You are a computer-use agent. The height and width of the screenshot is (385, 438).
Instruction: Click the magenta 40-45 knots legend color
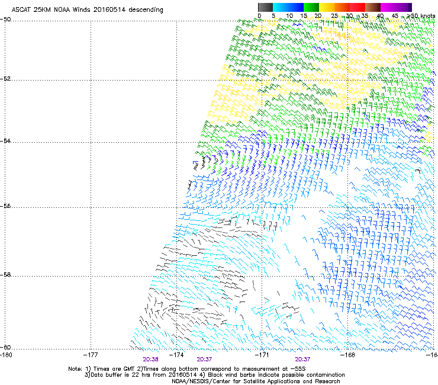[x=388, y=7]
